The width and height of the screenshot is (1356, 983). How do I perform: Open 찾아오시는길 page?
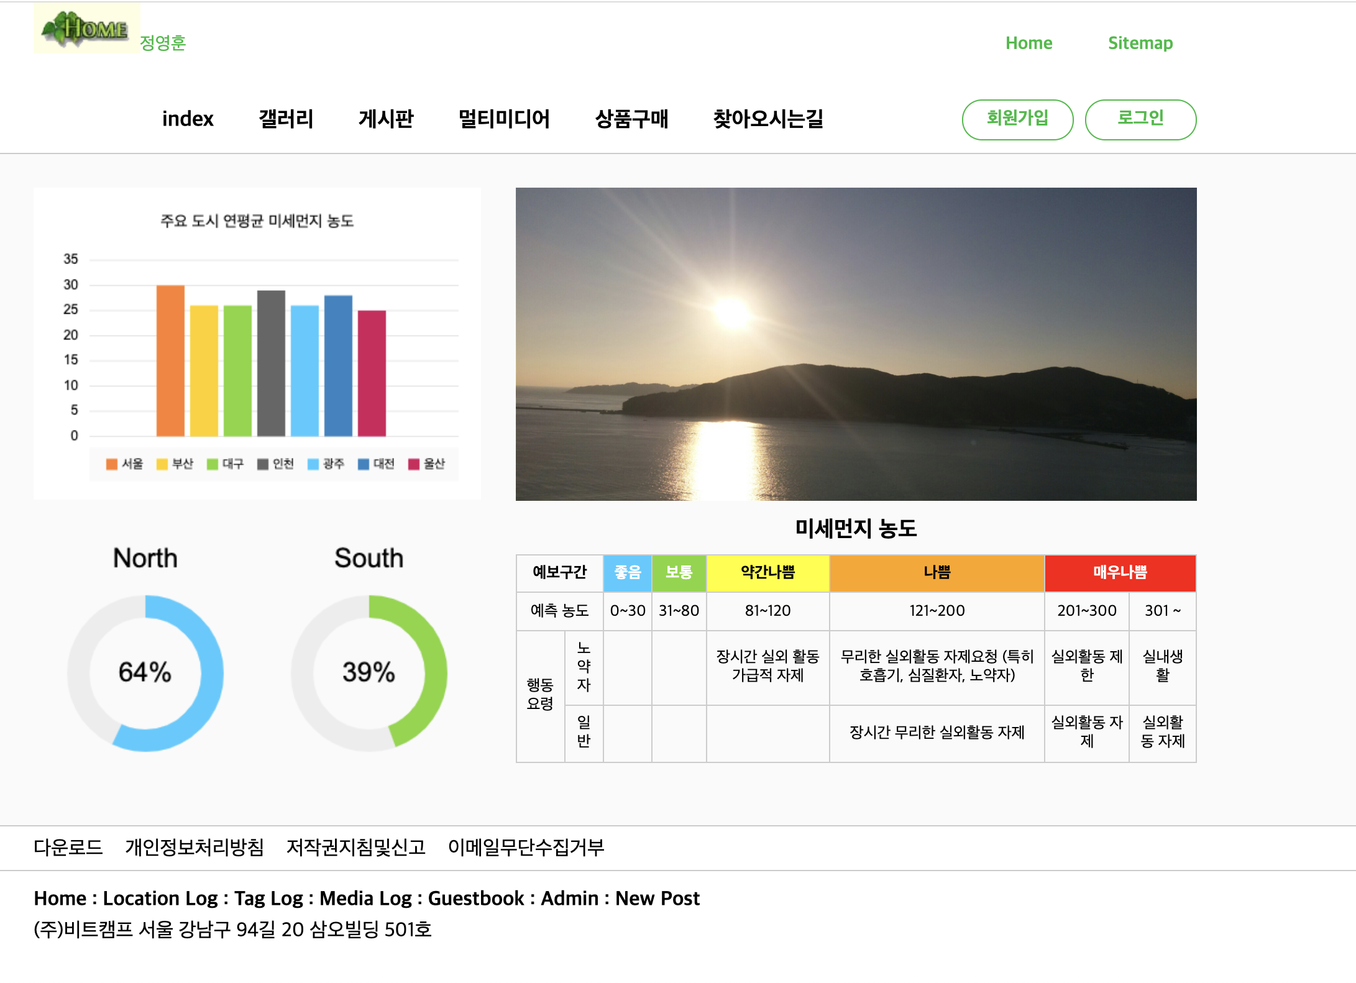[768, 119]
